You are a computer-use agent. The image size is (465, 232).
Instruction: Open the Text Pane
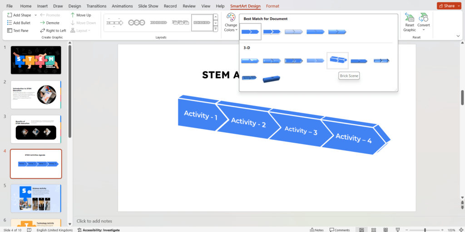tap(18, 30)
